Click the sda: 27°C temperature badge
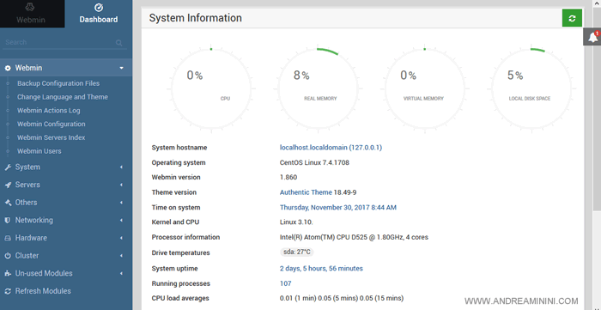This screenshot has width=601, height=310. coord(297,252)
